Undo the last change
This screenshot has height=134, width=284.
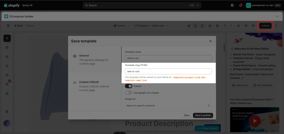(225, 26)
